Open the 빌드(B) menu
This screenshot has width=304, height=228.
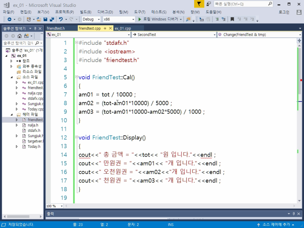click(86, 12)
